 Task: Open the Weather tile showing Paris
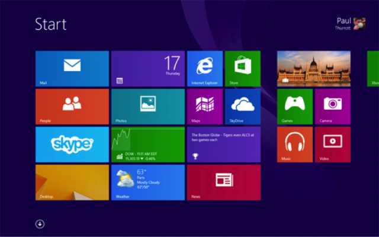click(148, 182)
